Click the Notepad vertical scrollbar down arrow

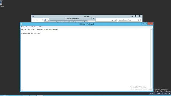[151, 88]
